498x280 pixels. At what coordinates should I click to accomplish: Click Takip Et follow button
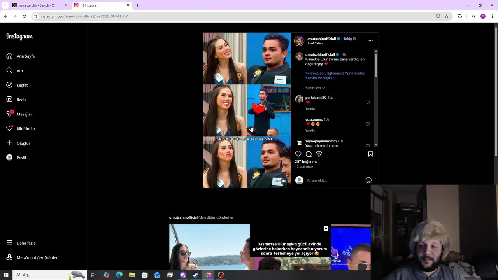[x=350, y=38]
